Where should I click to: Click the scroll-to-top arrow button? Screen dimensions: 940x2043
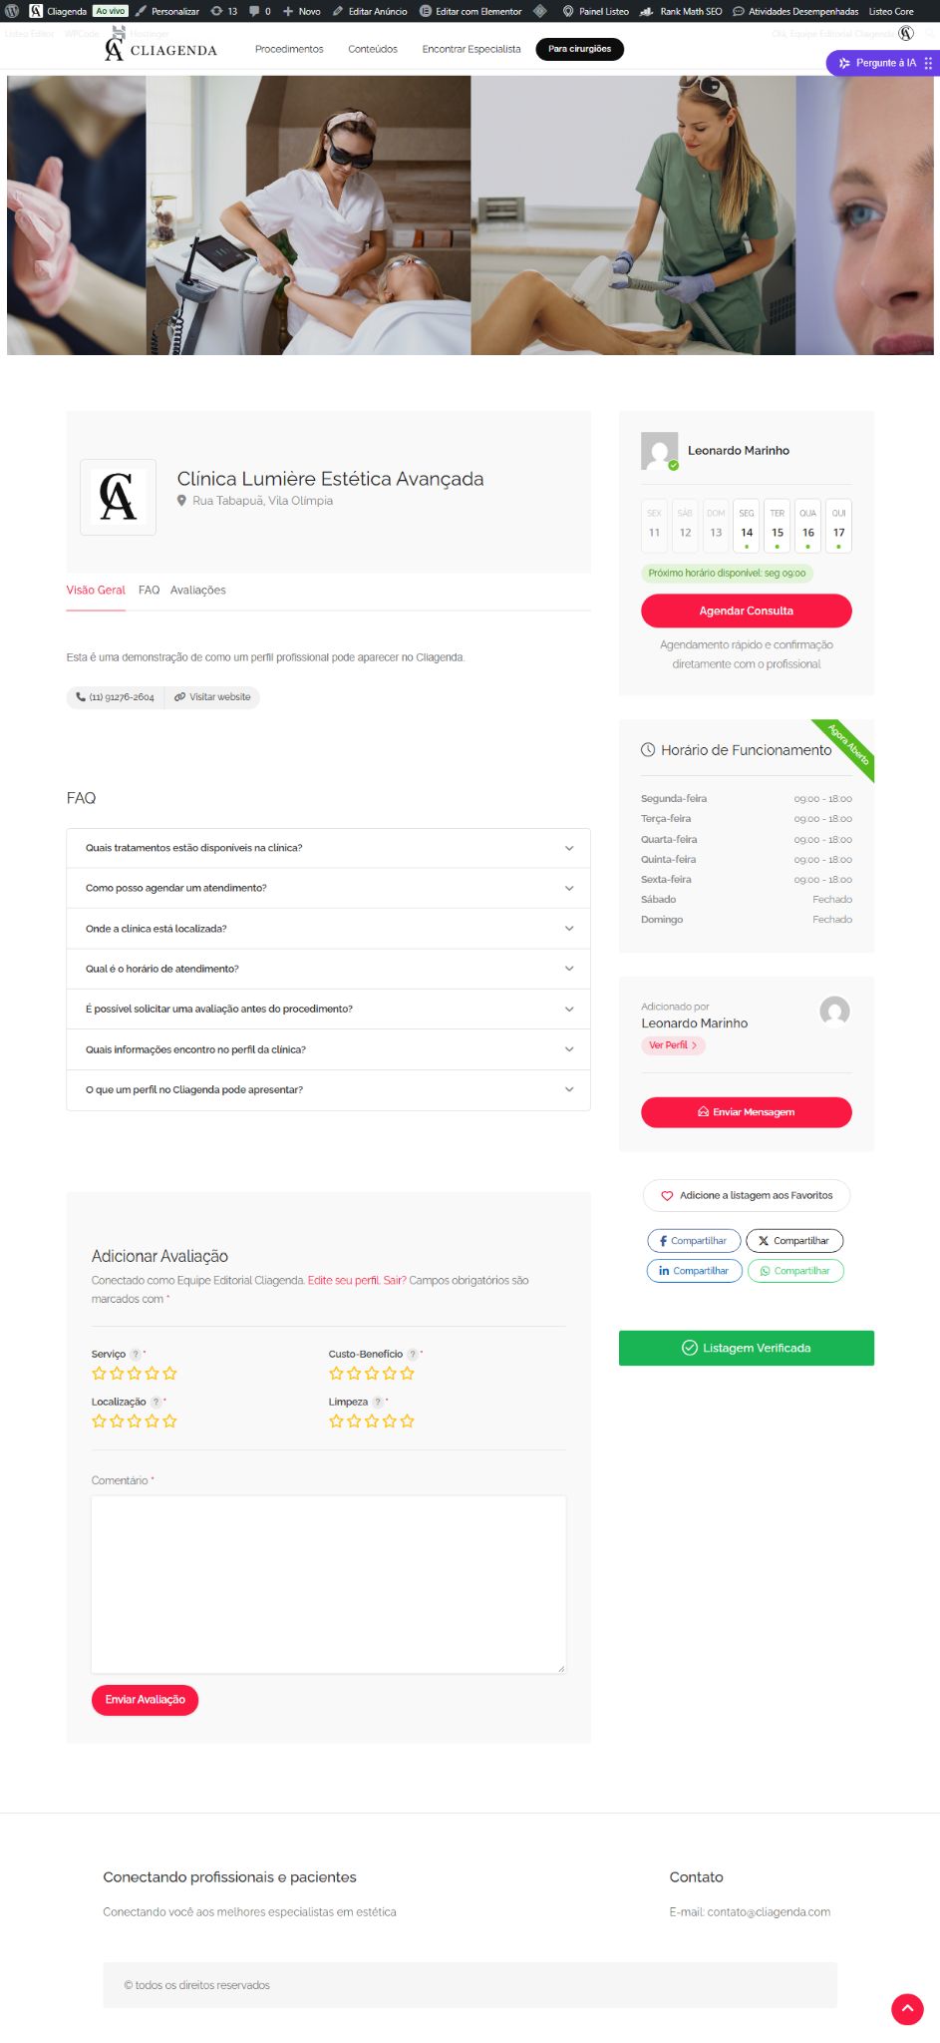click(x=907, y=2009)
